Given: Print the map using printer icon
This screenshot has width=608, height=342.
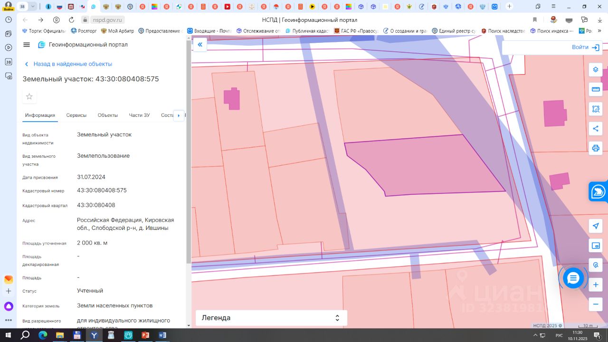Looking at the screenshot, I should [596, 148].
